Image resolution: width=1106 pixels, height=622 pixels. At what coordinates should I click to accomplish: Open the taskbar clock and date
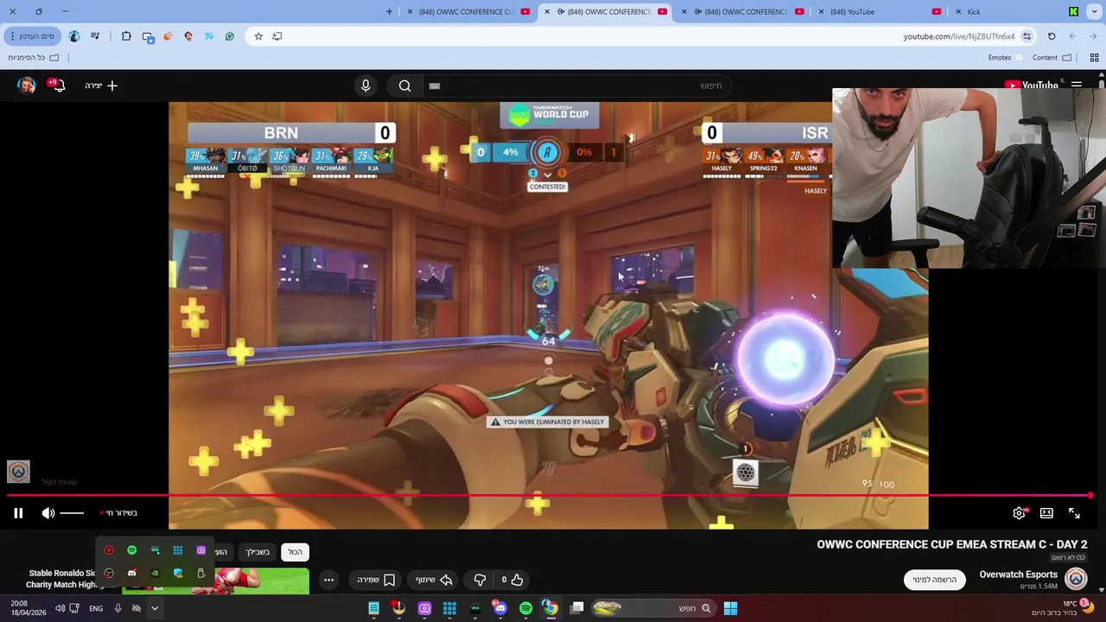coord(29,608)
